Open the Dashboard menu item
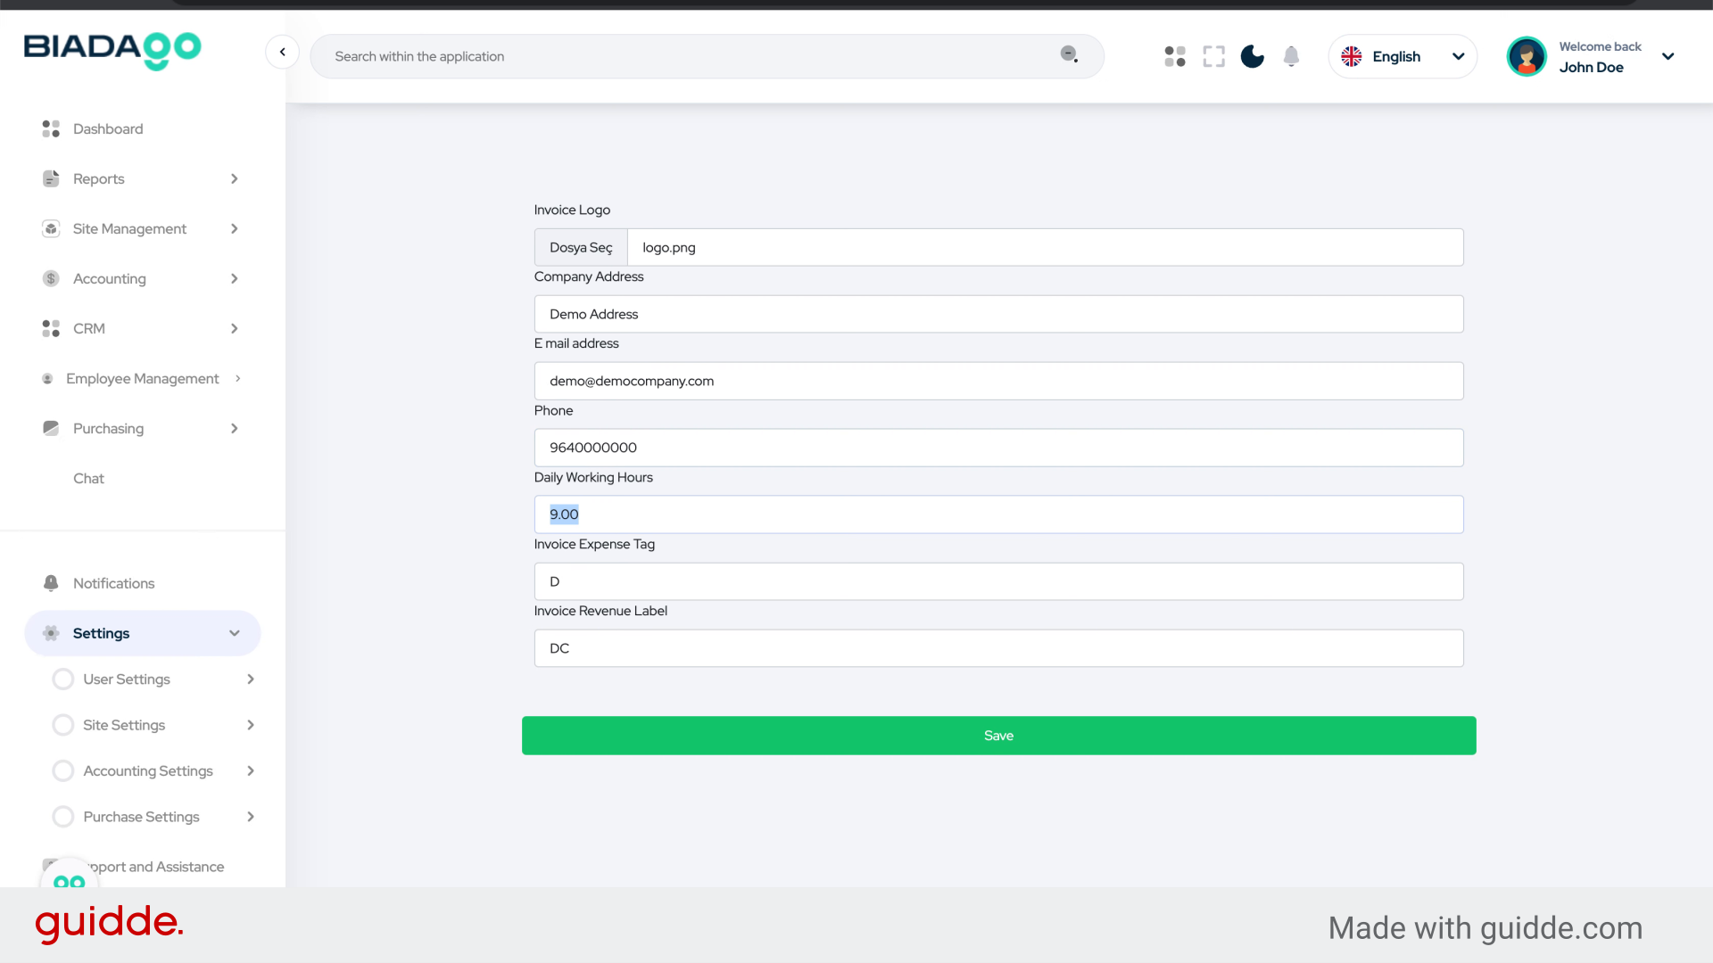 (108, 128)
